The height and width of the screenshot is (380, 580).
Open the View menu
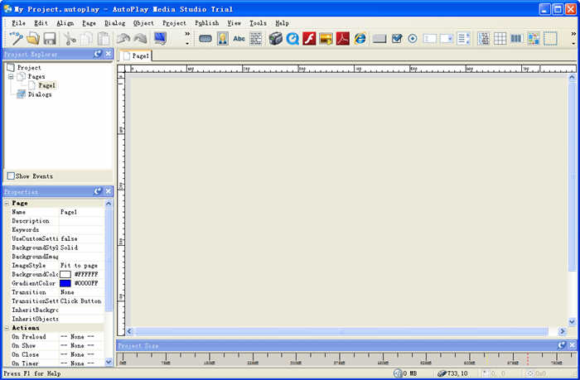point(234,23)
